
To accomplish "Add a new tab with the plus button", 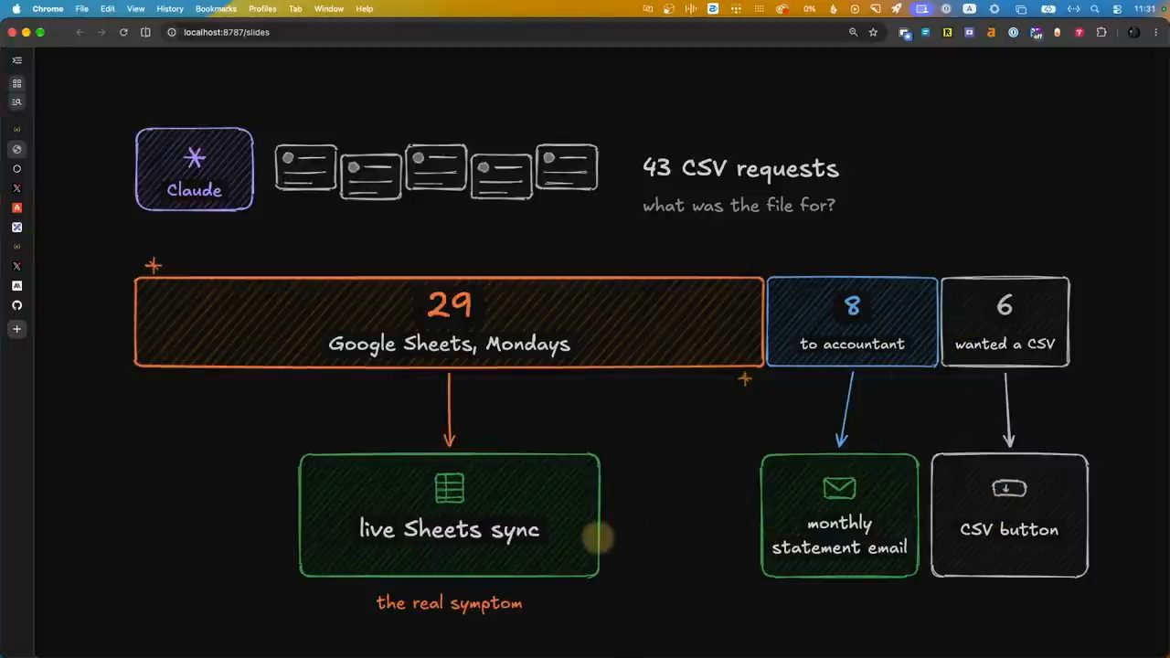I will (x=16, y=329).
